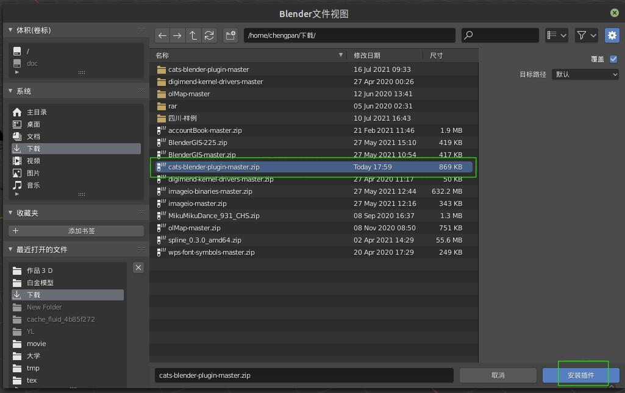The width and height of the screenshot is (625, 393).
Task: Open 下载 in the system list
Action: coord(76,149)
